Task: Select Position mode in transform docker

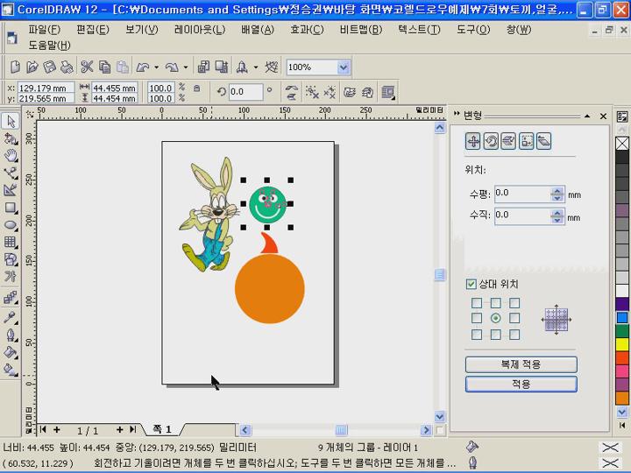Action: 473,141
